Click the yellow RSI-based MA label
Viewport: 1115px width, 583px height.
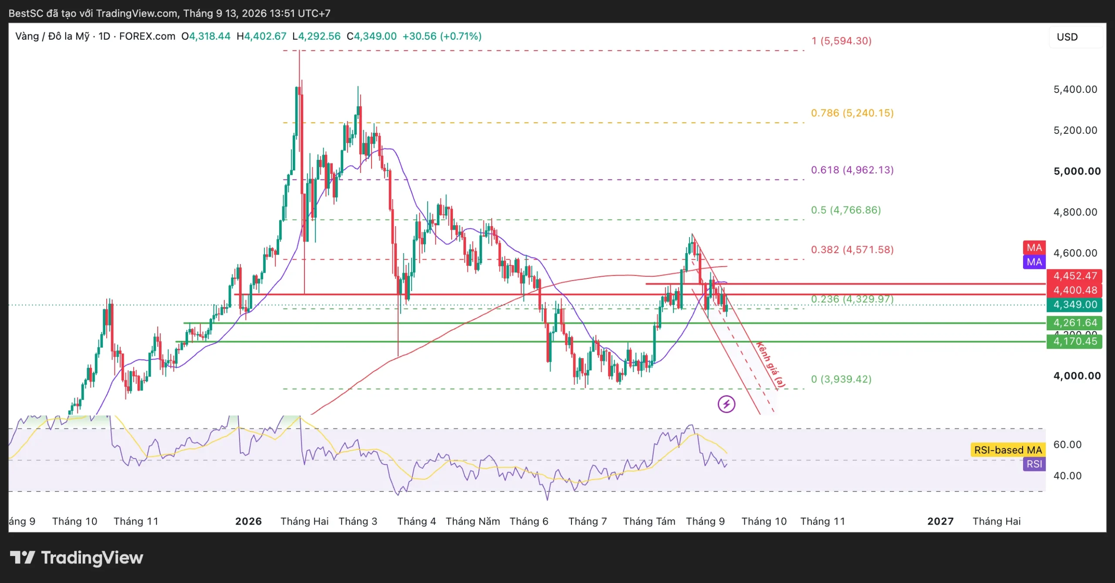click(1008, 450)
